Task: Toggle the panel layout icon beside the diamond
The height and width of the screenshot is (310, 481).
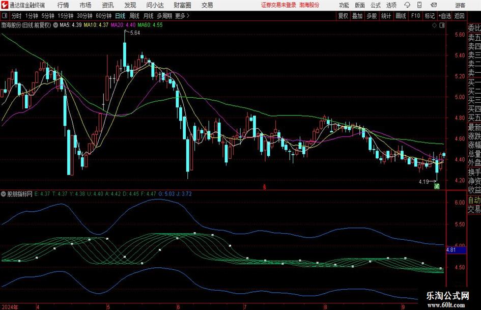Action: coord(442,25)
